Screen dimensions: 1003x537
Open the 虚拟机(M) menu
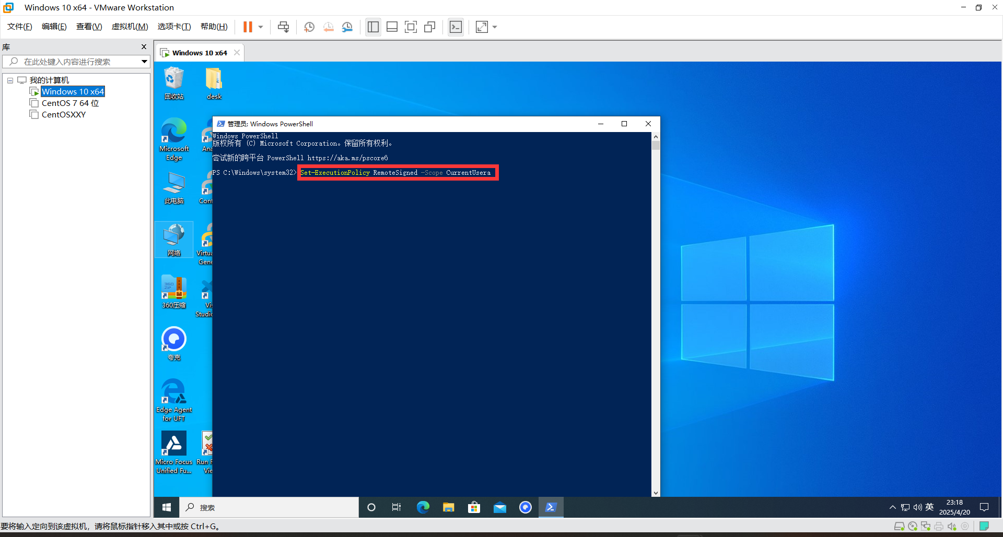(x=130, y=27)
